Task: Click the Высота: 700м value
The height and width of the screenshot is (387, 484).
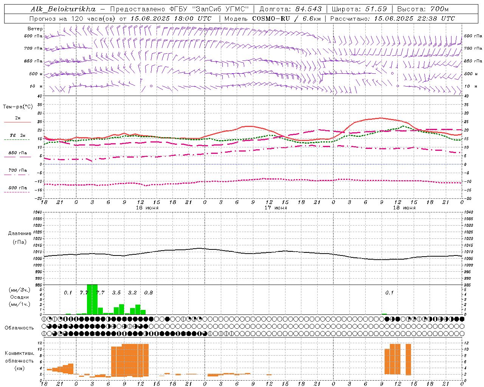Action: pos(423,9)
